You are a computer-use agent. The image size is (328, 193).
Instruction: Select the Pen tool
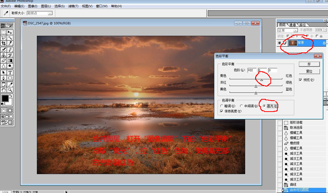point(4,78)
